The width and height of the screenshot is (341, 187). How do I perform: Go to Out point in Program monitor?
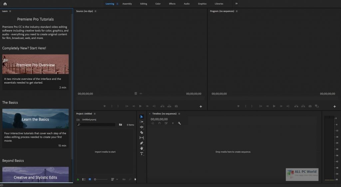(288, 106)
